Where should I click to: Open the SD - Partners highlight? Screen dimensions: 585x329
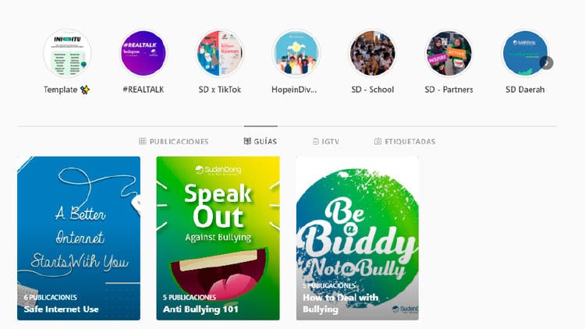pyautogui.click(x=448, y=53)
